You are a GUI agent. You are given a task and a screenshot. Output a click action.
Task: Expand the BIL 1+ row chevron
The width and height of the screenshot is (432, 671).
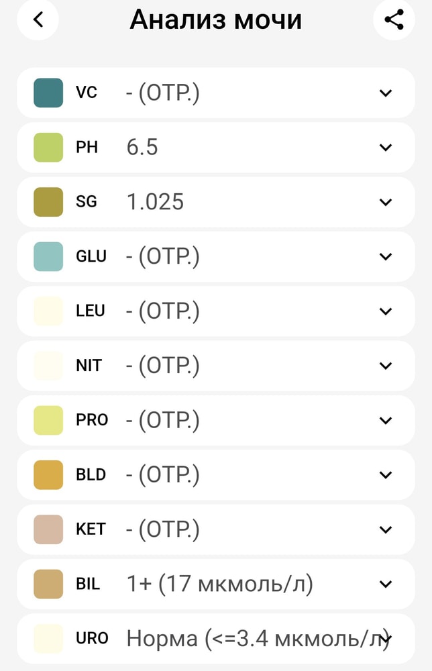(x=385, y=584)
